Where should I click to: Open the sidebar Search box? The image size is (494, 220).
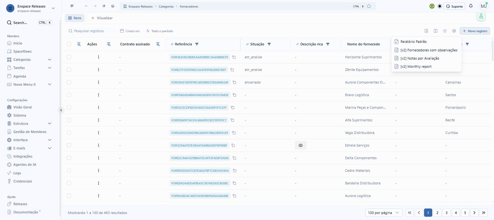30,23
